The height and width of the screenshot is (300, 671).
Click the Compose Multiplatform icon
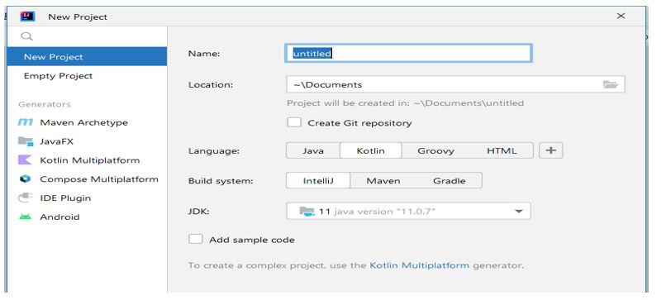point(26,179)
